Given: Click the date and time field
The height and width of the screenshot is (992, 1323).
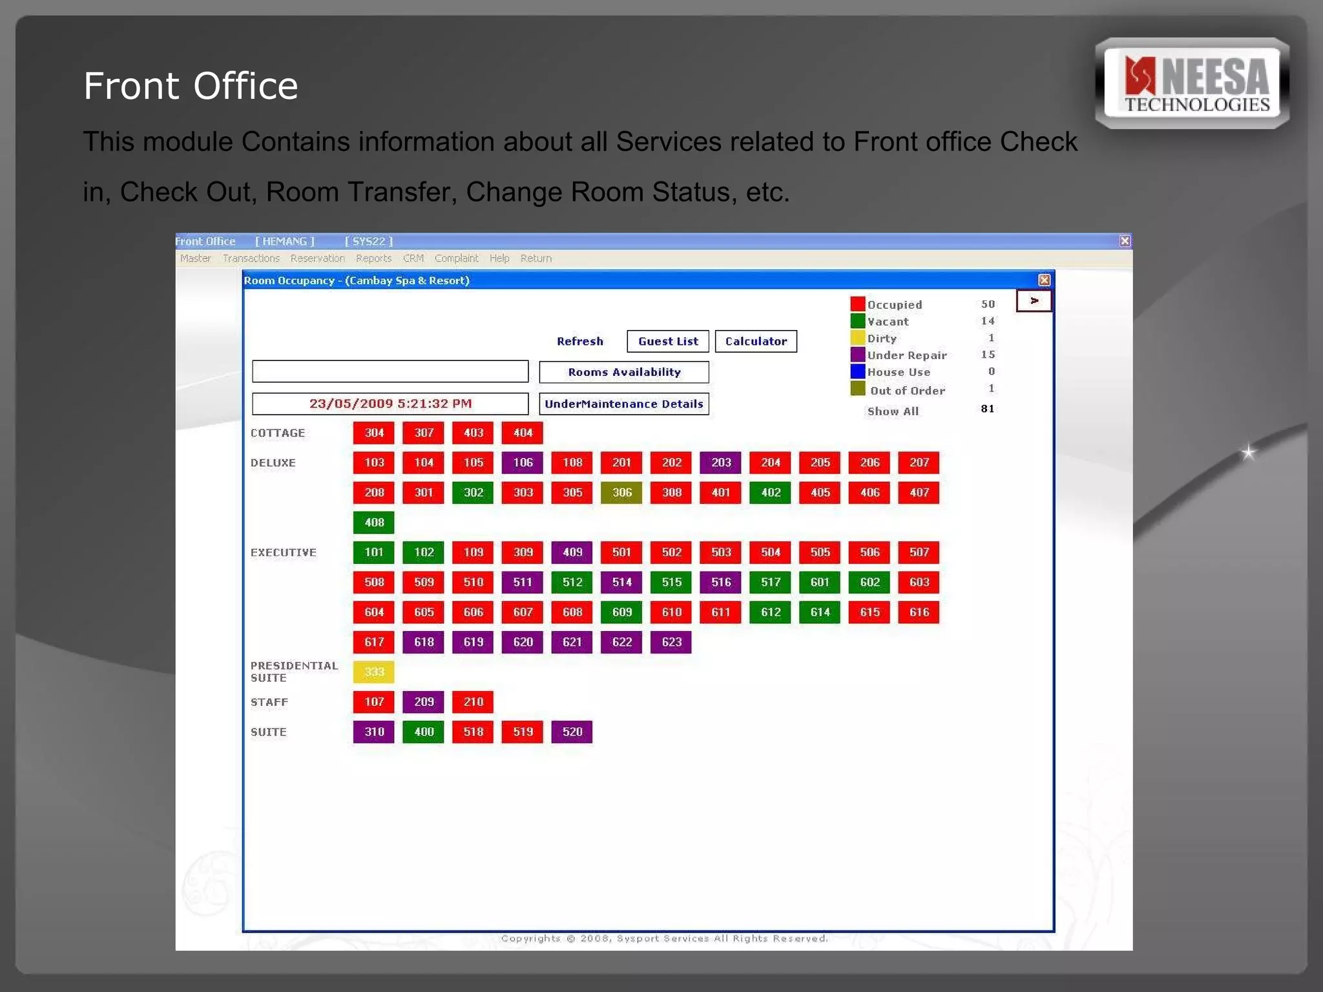Looking at the screenshot, I should click(x=390, y=404).
